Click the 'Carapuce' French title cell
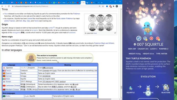 [29, 71]
